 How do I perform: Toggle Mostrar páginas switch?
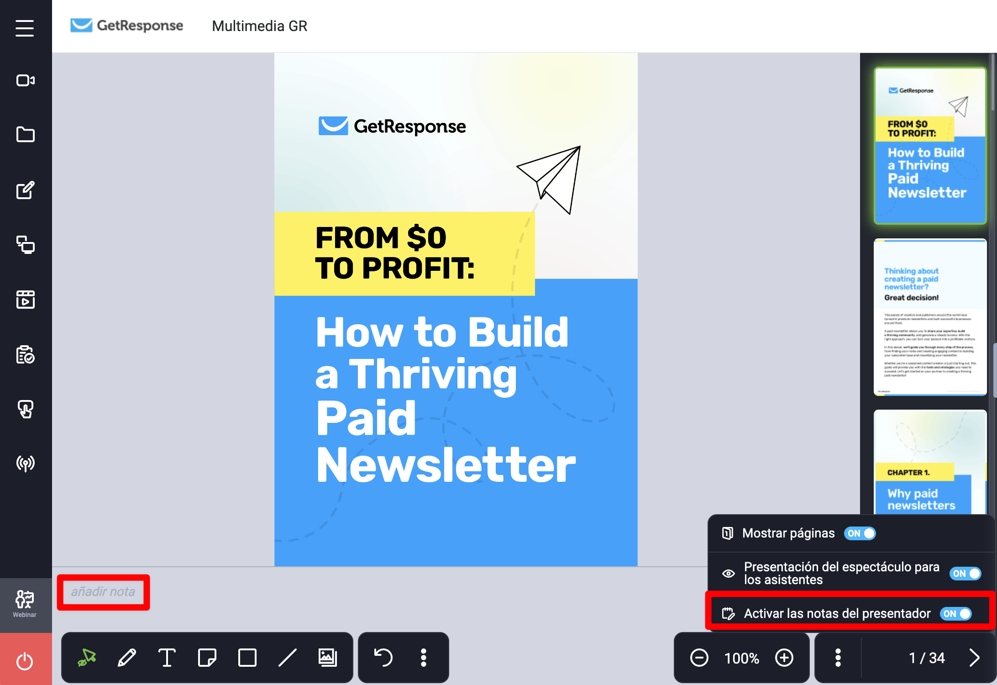(x=860, y=533)
